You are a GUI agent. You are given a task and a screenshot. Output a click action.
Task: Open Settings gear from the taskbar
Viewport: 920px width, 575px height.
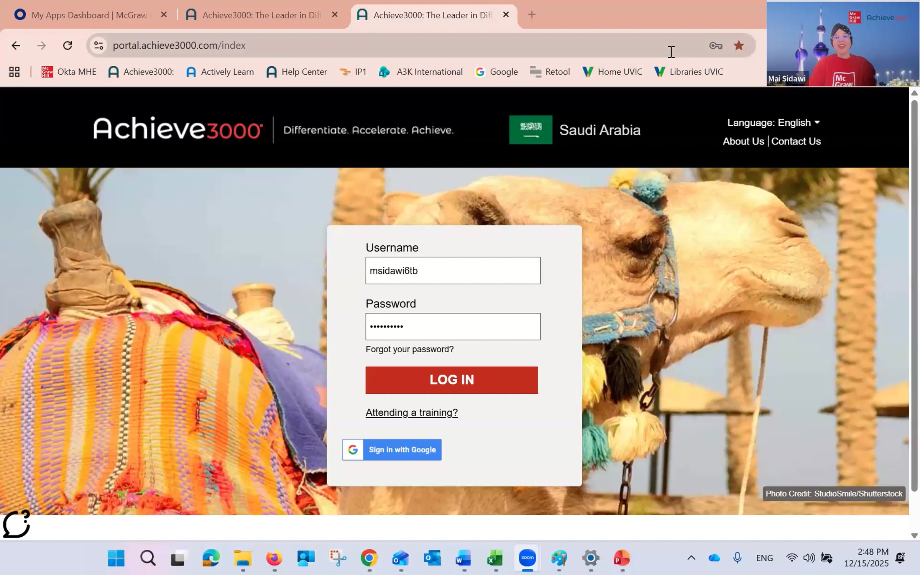[x=590, y=558]
